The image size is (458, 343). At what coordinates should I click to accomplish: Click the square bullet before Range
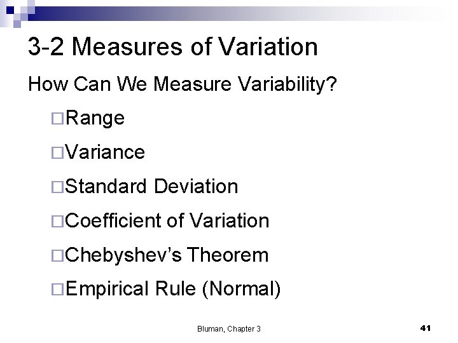click(x=57, y=119)
